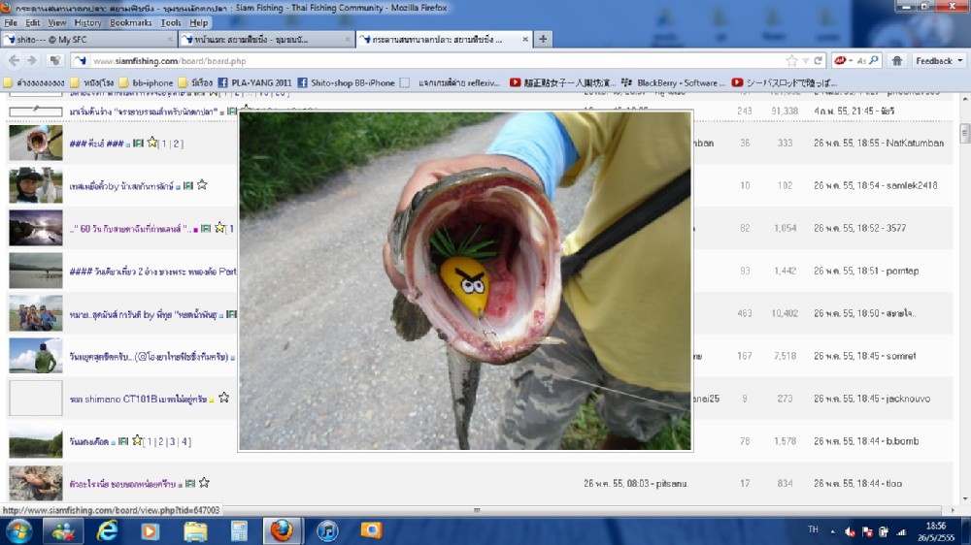Screen dimensions: 971x545
Task: Open 'Shito-shop BB-iPhone' bookmark
Action: pyautogui.click(x=347, y=82)
